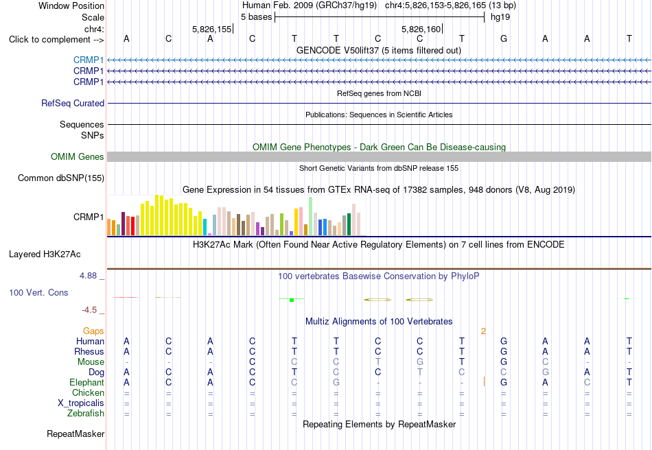Click the light-blue CRMP1 transcript label
Viewport: 652px width, 450px height.
(88, 60)
